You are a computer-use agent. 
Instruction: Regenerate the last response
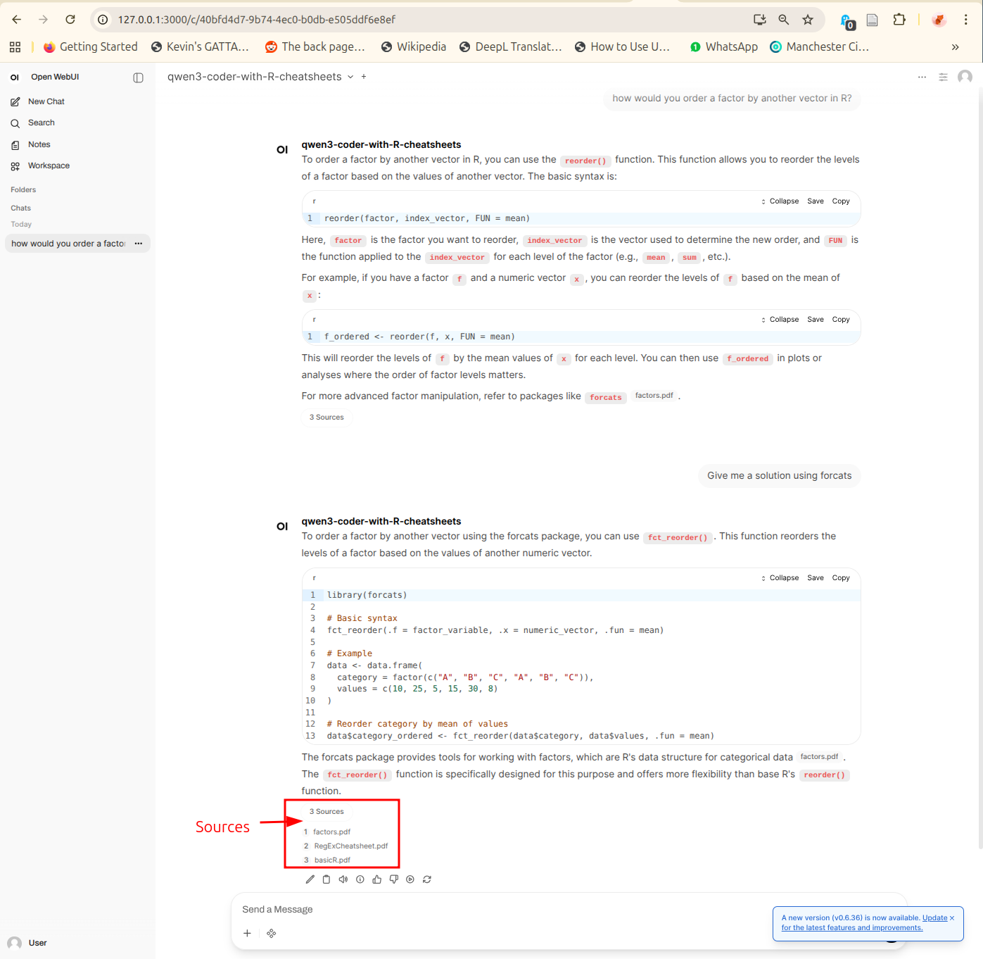click(x=427, y=879)
